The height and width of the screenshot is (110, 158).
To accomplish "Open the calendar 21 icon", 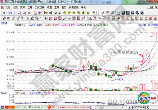I will 119,13.
